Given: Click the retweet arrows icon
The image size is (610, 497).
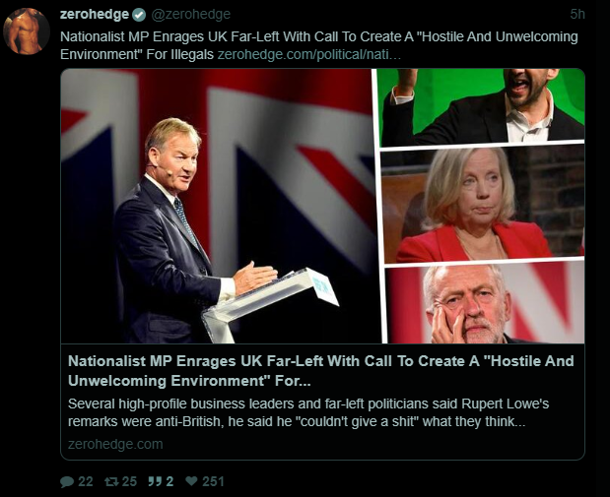Looking at the screenshot, I should pos(111,482).
